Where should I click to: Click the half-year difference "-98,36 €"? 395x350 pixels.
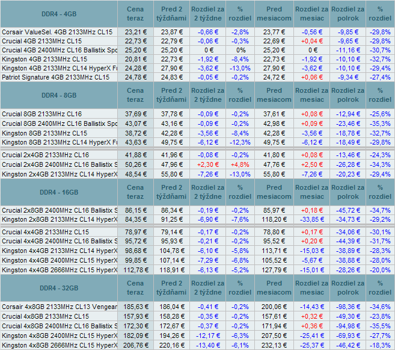(348, 307)
